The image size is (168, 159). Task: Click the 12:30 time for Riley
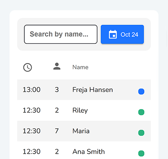pyautogui.click(x=31, y=110)
